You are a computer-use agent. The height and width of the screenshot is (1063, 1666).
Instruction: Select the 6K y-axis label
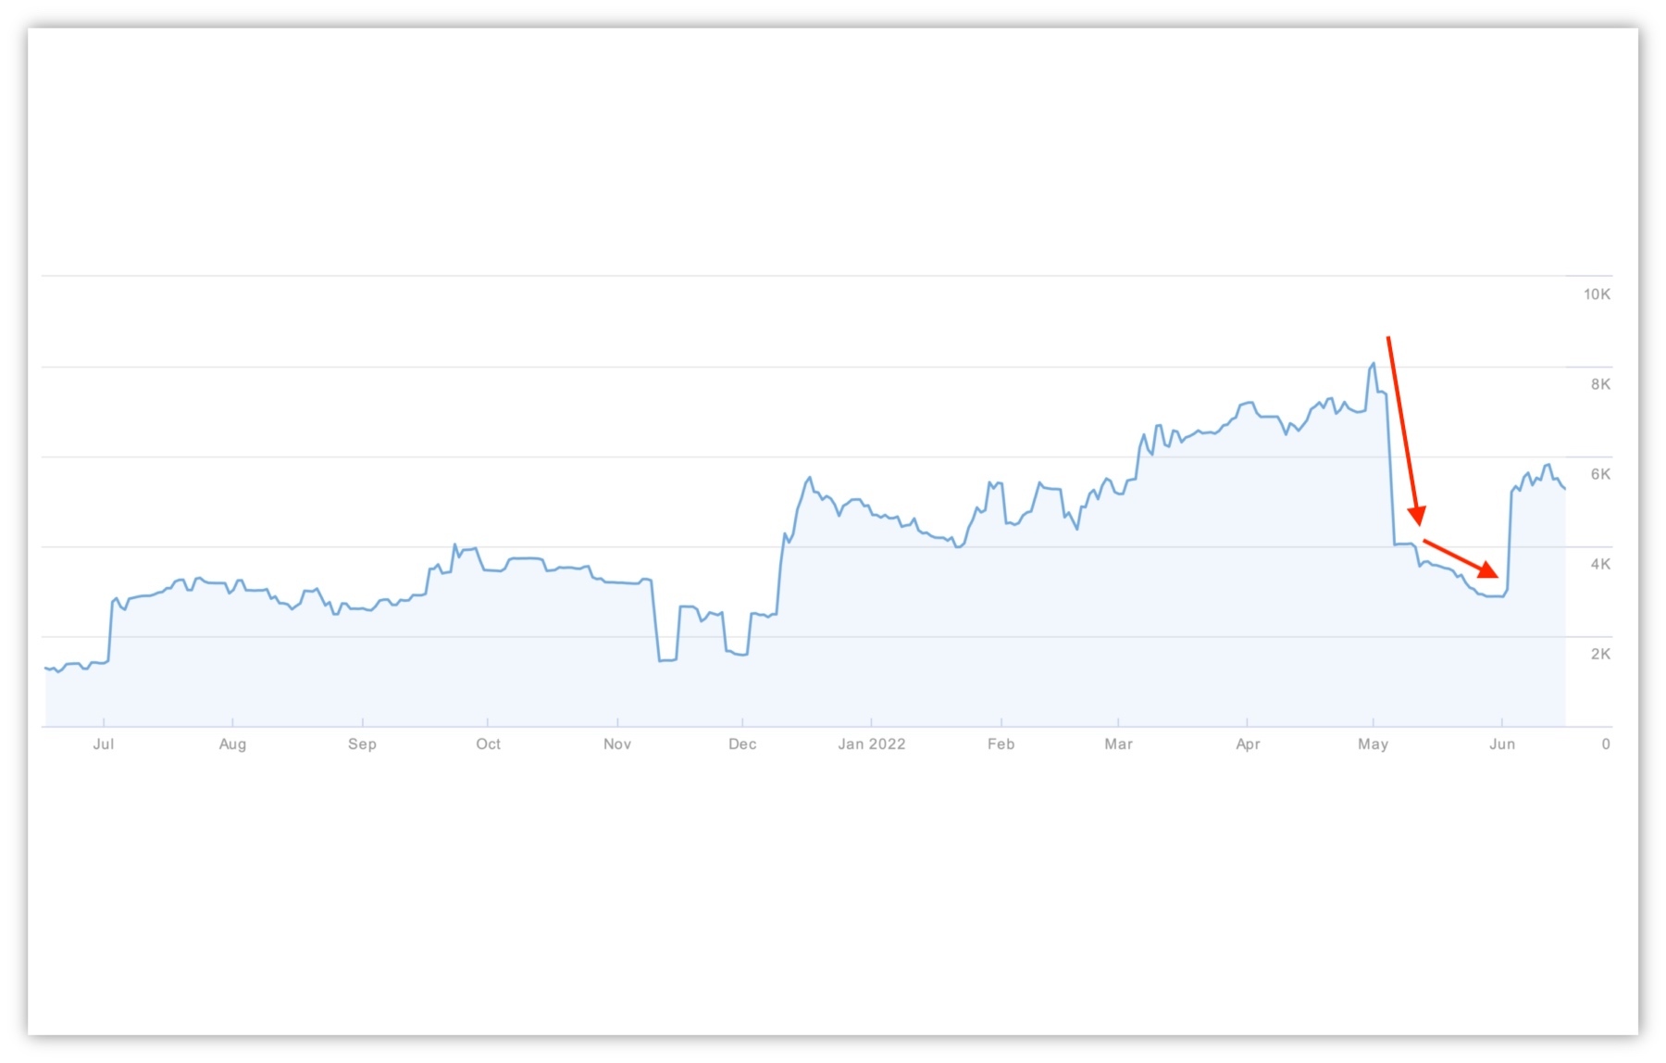click(x=1600, y=474)
